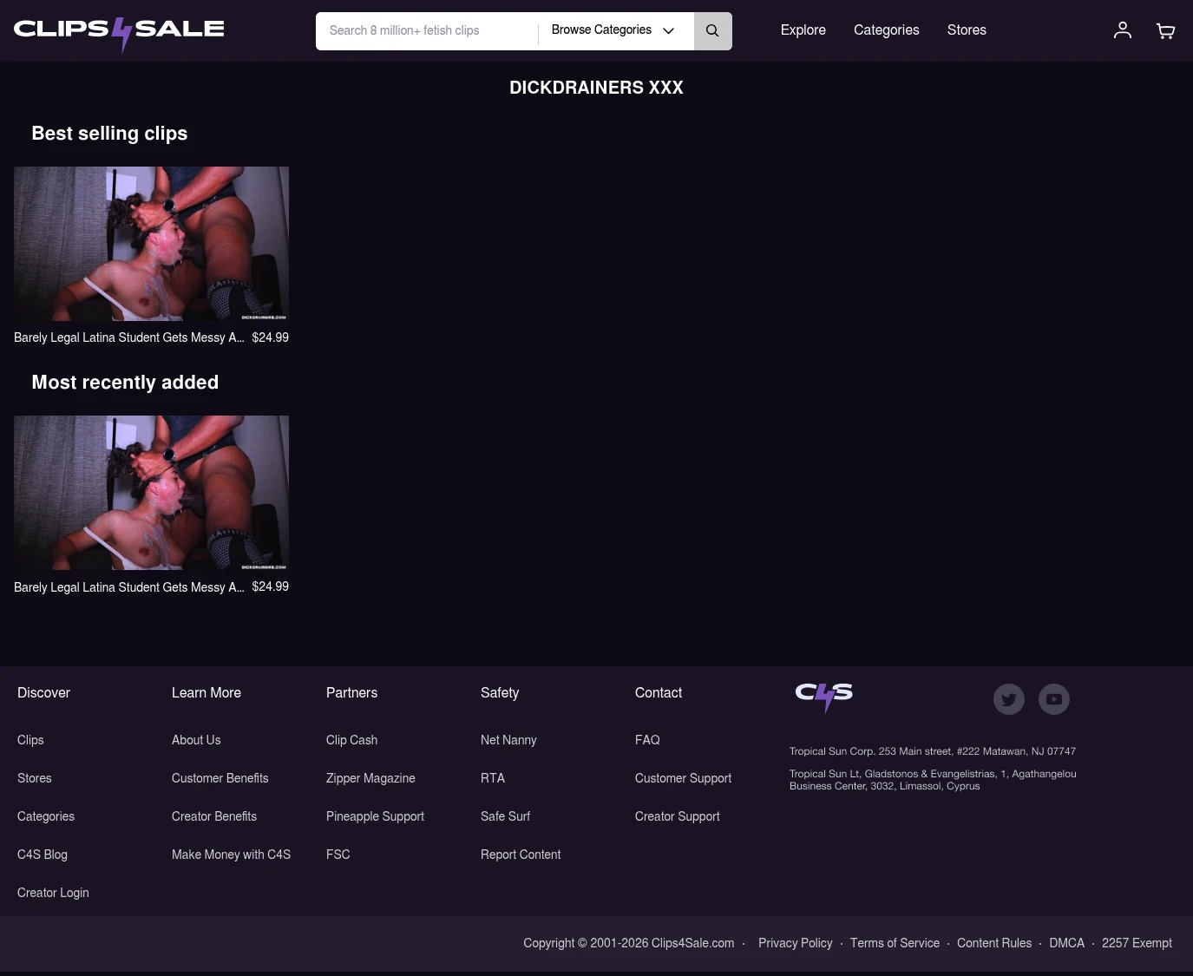Image resolution: width=1193 pixels, height=976 pixels.
Task: Contact Customer Support via the footer link
Action: pos(683,778)
